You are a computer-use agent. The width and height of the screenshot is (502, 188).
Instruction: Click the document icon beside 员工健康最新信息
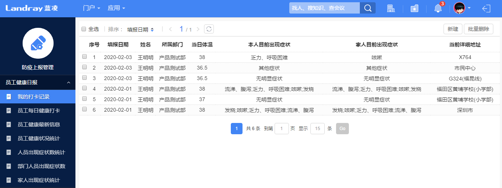(8, 124)
